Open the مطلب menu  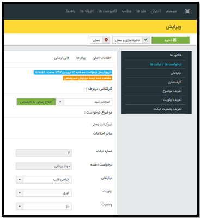click(x=126, y=11)
